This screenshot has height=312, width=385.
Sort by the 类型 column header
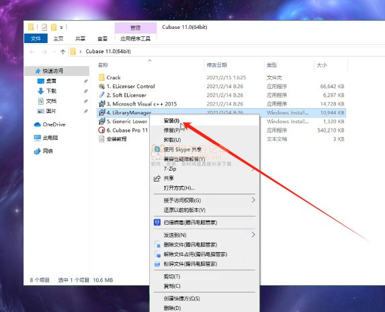272,65
